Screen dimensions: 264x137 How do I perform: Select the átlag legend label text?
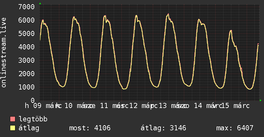coord(29,128)
